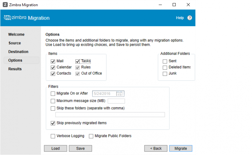Click the Zimbra logo in the banner
This screenshot has width=252, height=155.
coord(15,18)
